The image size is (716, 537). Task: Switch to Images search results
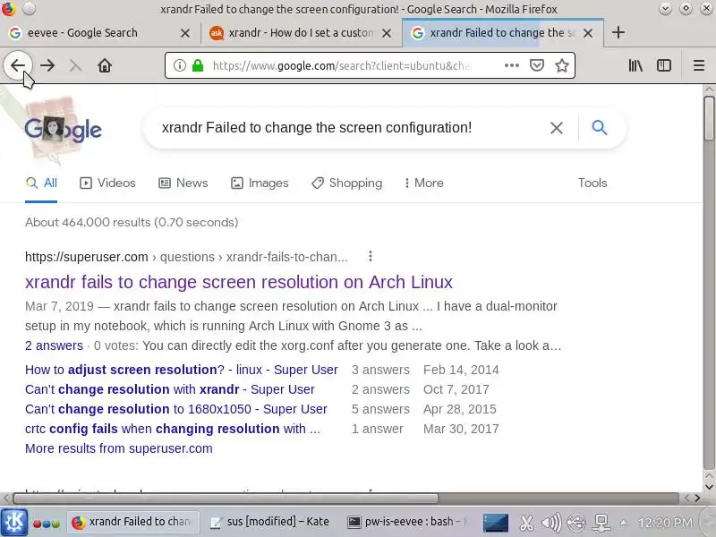click(260, 183)
